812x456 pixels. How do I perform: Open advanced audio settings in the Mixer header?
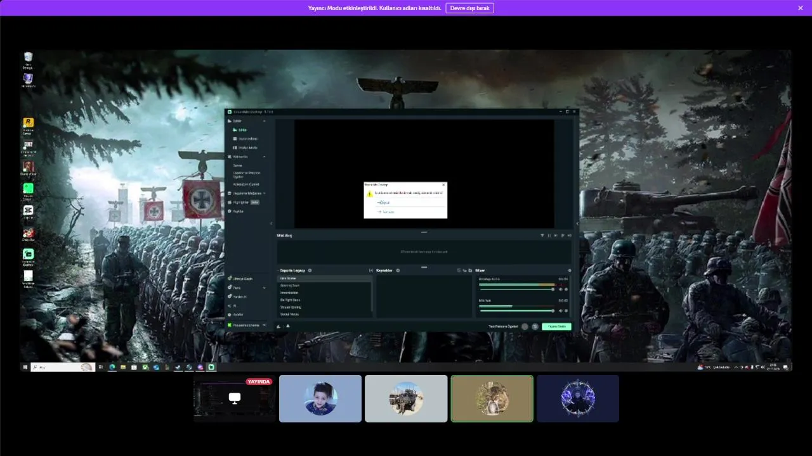[570, 270]
